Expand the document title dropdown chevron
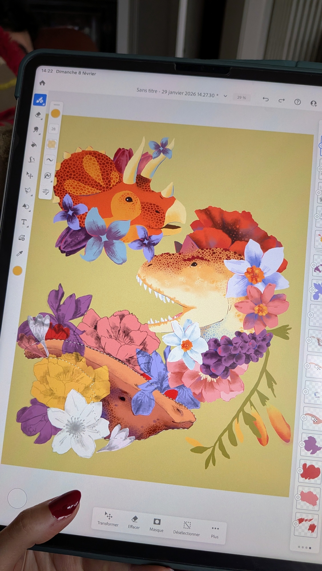 tap(225, 96)
